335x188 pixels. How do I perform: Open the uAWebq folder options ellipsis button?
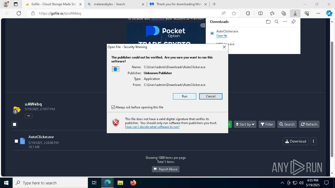(x=29, y=116)
